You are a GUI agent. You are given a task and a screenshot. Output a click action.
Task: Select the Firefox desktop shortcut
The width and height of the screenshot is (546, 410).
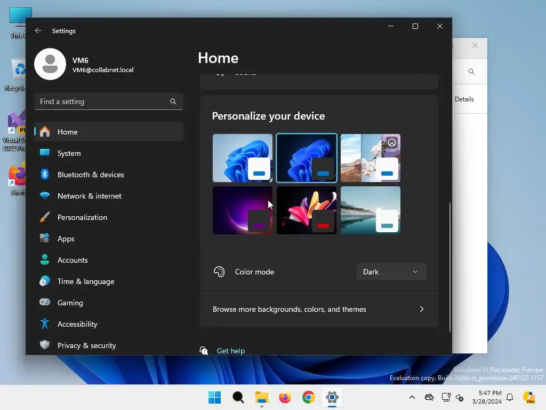[18, 178]
